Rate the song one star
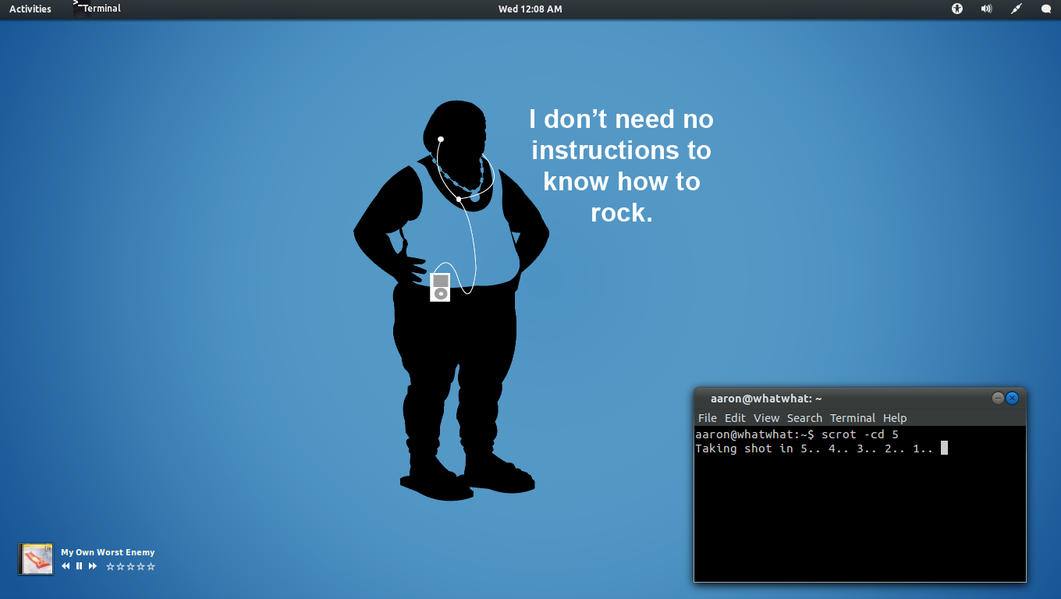 coord(110,566)
